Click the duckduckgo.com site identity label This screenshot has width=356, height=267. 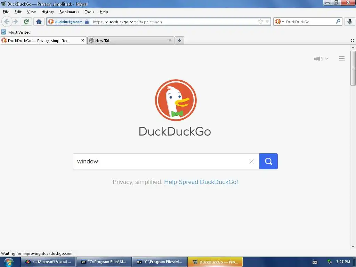pos(68,22)
